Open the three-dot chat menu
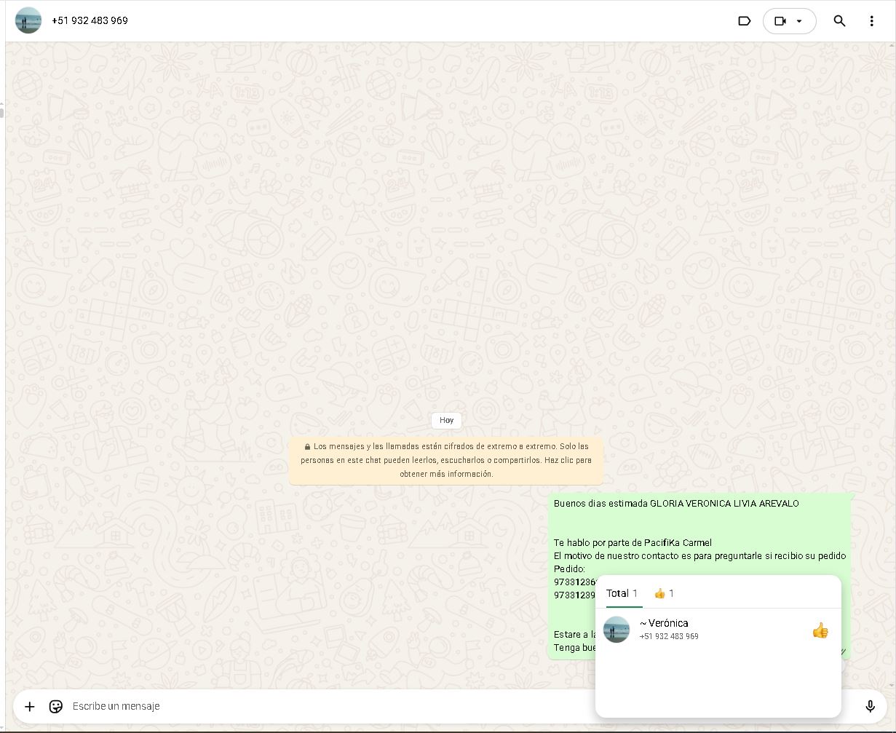896x733 pixels. (x=871, y=21)
